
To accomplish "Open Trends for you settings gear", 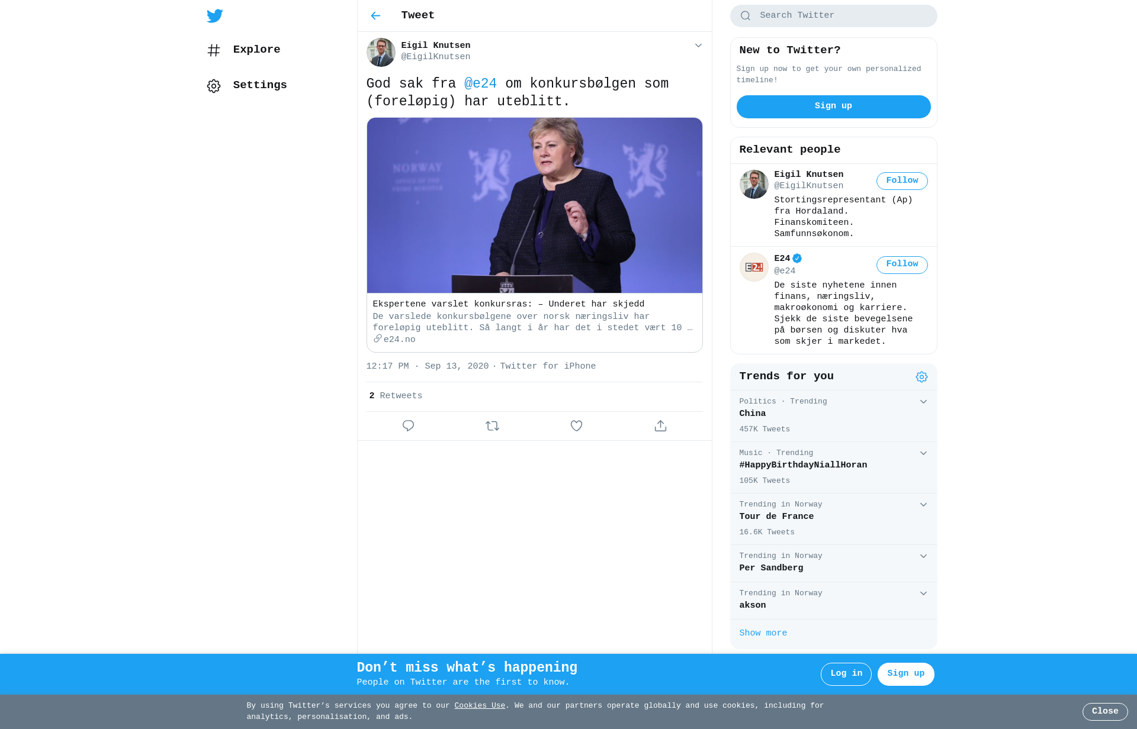I will pyautogui.click(x=921, y=377).
